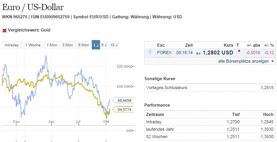This screenshot has height=142, width=277.
Task: Click the -0,12 percent change value
Action: point(269,53)
